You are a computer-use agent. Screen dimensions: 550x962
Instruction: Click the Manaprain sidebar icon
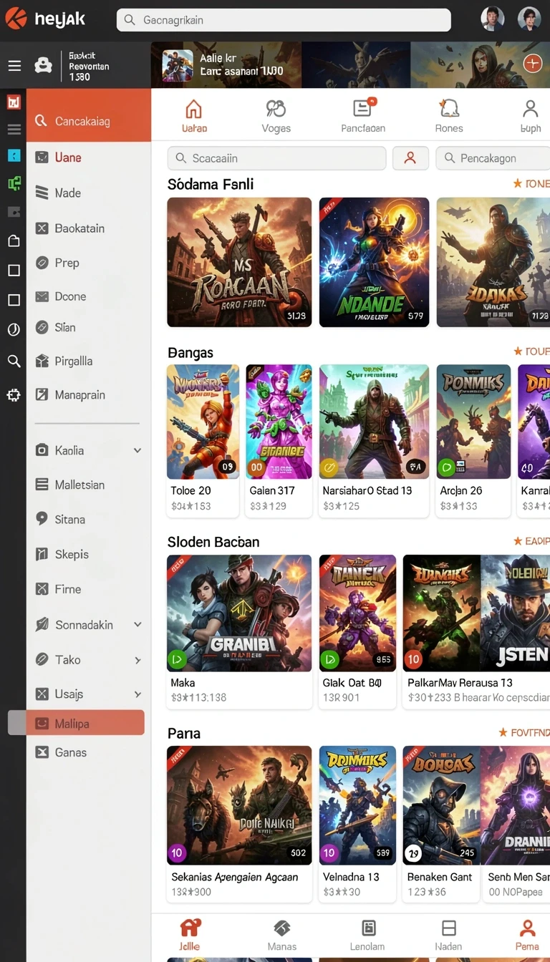(x=42, y=394)
